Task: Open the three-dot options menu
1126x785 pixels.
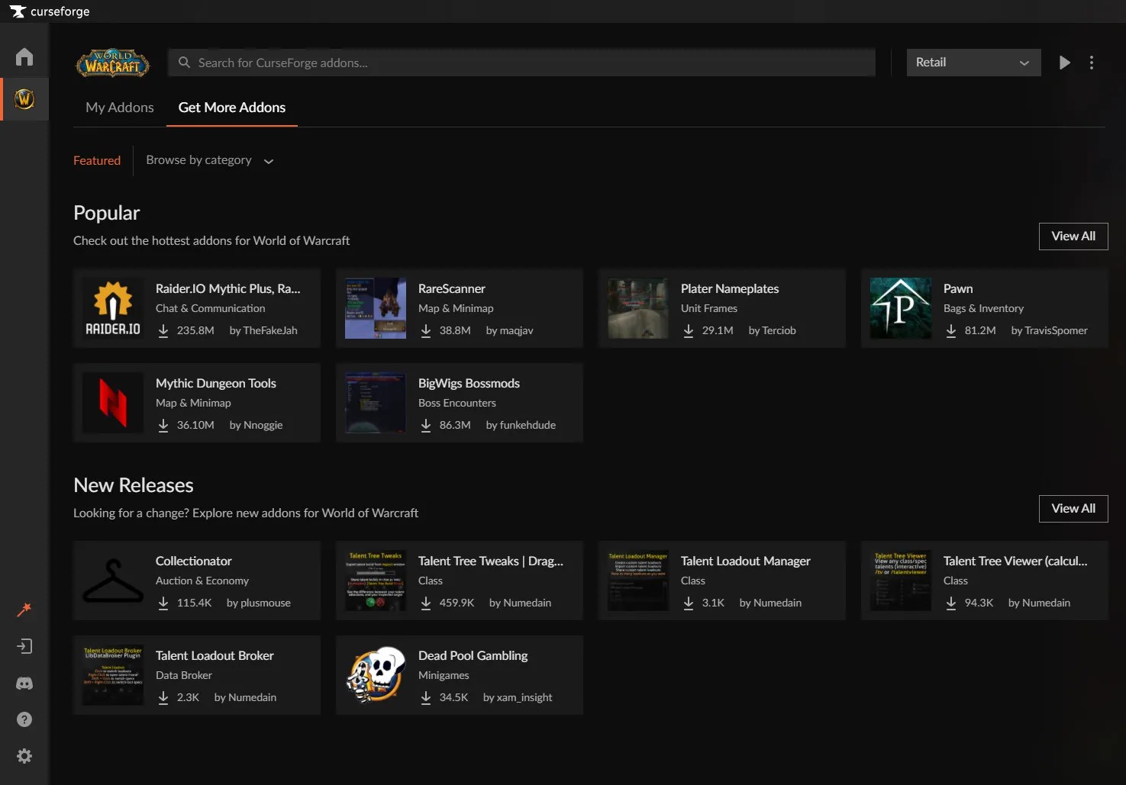Action: (1091, 63)
